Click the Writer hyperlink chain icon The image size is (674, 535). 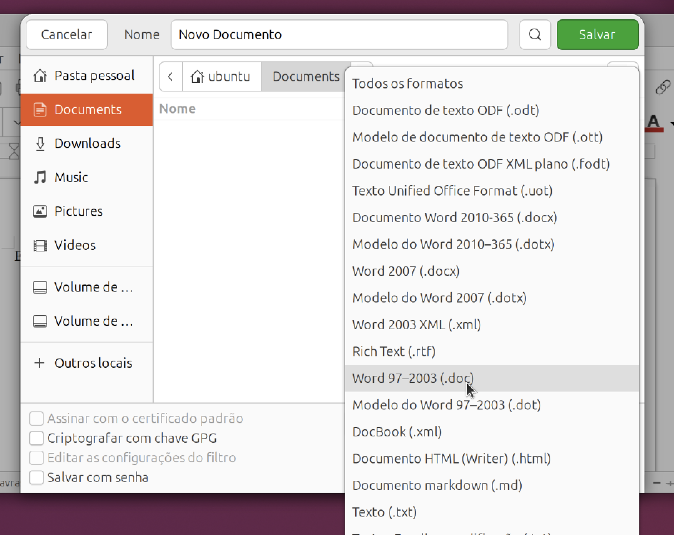[x=663, y=87]
